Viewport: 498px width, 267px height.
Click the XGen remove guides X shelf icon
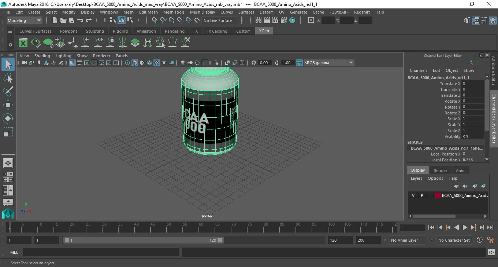click(185, 43)
